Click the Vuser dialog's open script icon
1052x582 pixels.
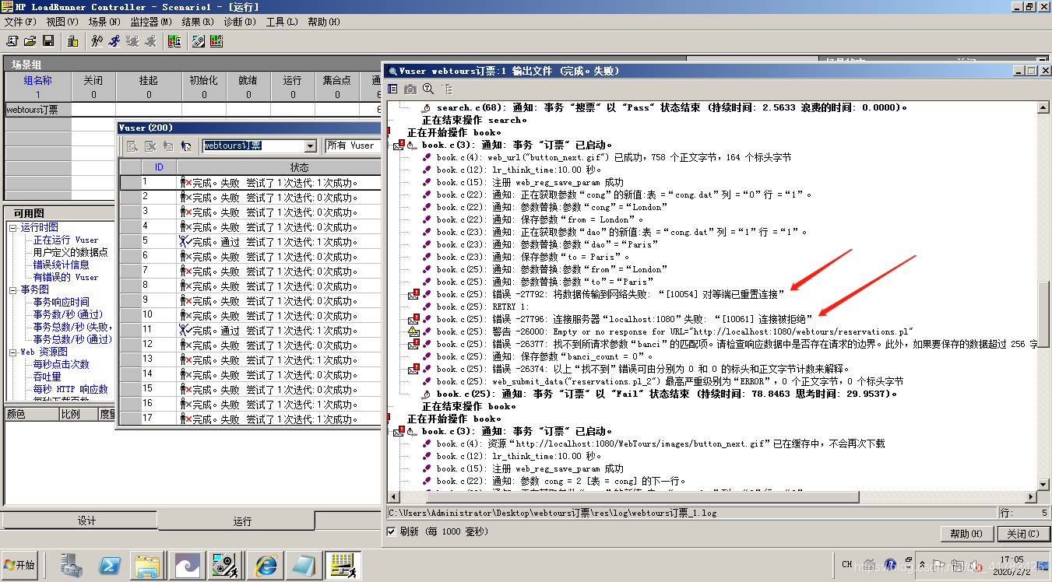tap(168, 145)
